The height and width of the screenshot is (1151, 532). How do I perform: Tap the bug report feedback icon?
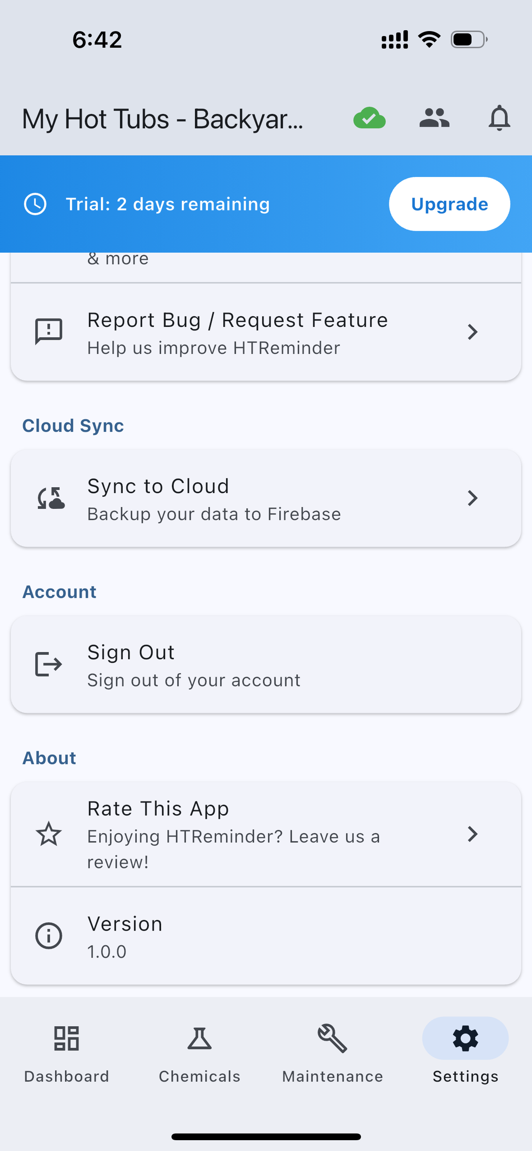[49, 331]
